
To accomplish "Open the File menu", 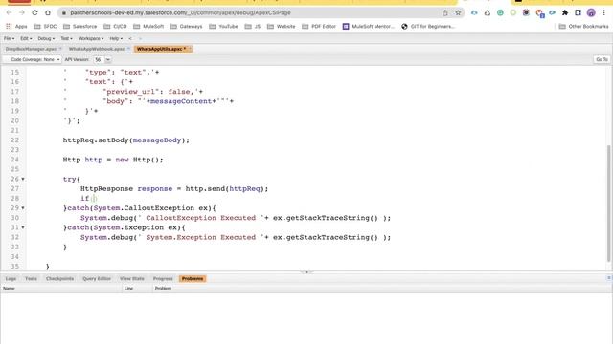I will click(9, 38).
